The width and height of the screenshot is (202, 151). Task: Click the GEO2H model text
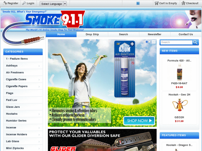[179, 117]
